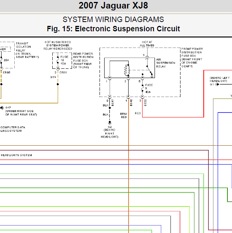Click the G2 ground symbol
The height and width of the screenshot is (233, 232).
click(110, 122)
